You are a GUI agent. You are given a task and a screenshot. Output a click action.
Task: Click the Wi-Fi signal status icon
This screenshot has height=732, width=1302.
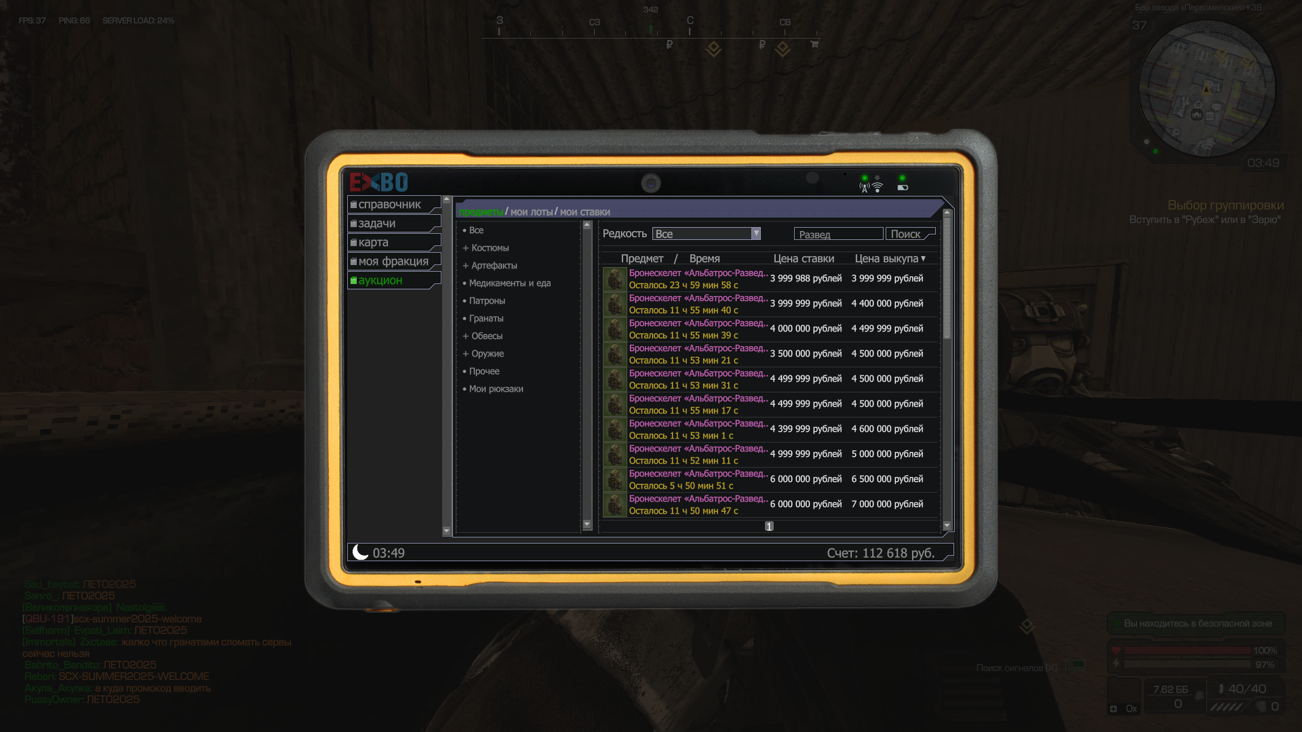[877, 187]
